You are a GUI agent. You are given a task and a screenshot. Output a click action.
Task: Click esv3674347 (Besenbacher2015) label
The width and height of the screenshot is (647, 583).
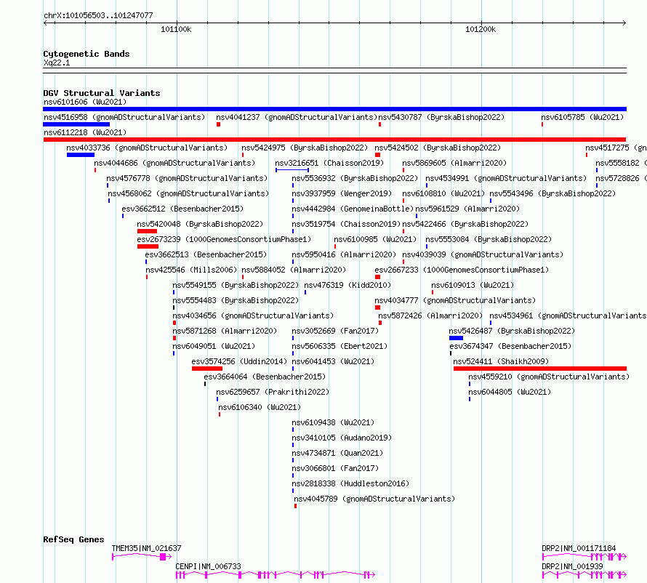point(510,346)
